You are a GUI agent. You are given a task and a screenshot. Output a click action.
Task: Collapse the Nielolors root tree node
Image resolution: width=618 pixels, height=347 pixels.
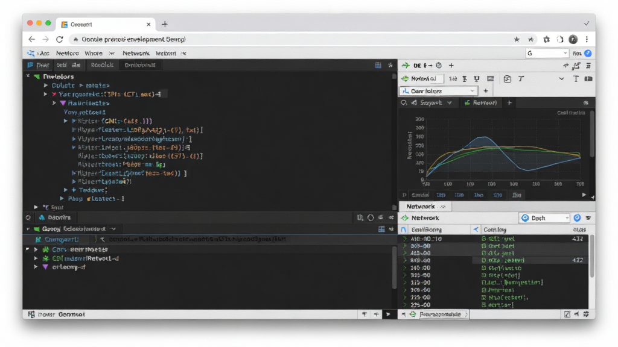point(28,77)
